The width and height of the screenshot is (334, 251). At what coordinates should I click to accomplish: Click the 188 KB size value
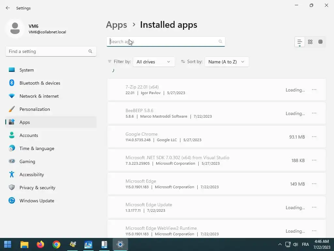[298, 160]
